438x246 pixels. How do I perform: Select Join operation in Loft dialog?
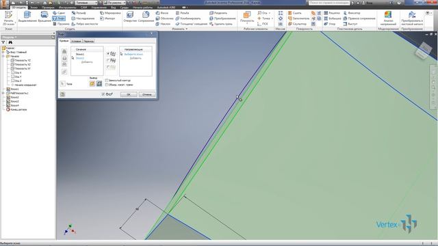pyautogui.click(x=64, y=52)
